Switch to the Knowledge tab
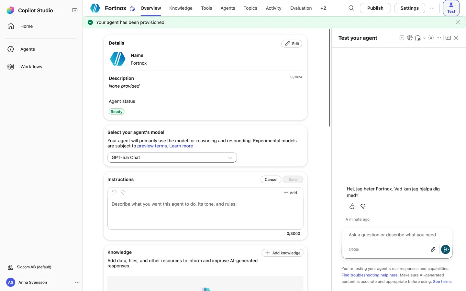Screen dimensions: 466x291 click(x=181, y=8)
